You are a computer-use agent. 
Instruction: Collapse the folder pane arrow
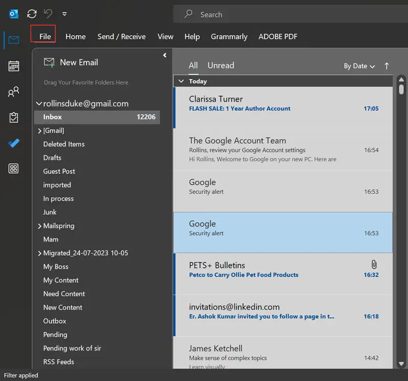(x=165, y=55)
